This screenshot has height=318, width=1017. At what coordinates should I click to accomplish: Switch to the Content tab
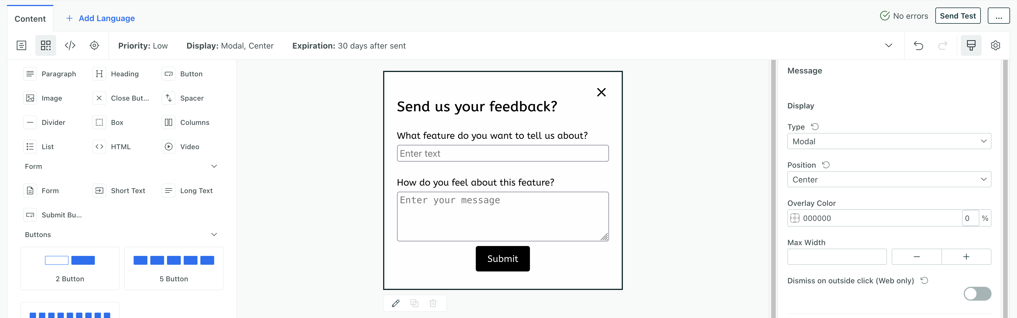[30, 19]
